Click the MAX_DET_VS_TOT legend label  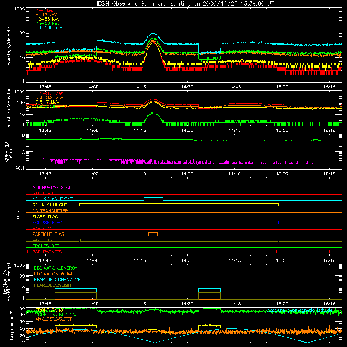(54, 319)
